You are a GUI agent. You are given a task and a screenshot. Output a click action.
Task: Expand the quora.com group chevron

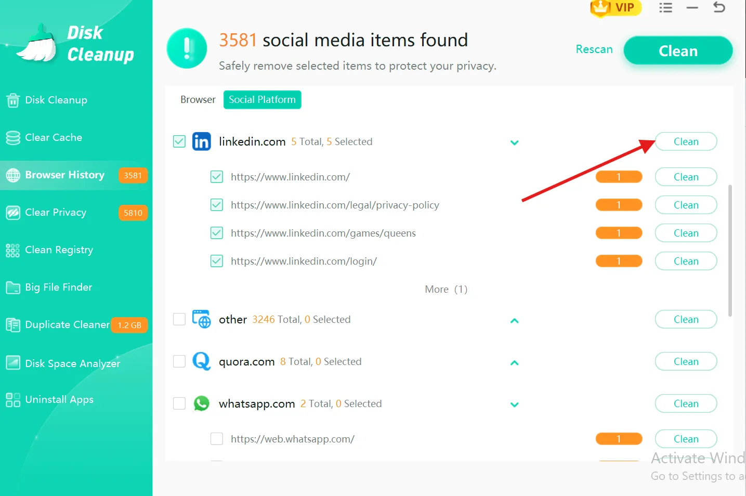click(x=515, y=363)
